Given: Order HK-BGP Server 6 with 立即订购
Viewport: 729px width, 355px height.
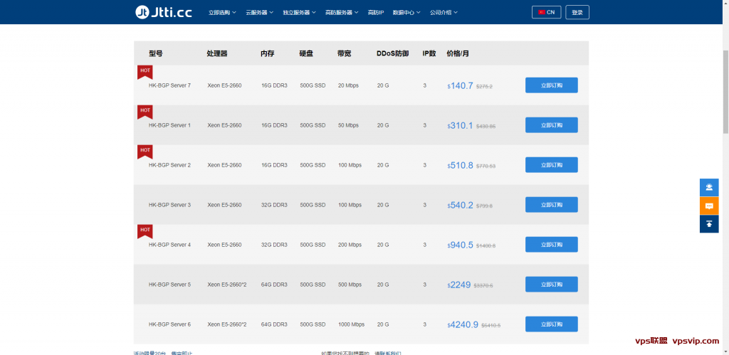Looking at the screenshot, I should (x=551, y=324).
